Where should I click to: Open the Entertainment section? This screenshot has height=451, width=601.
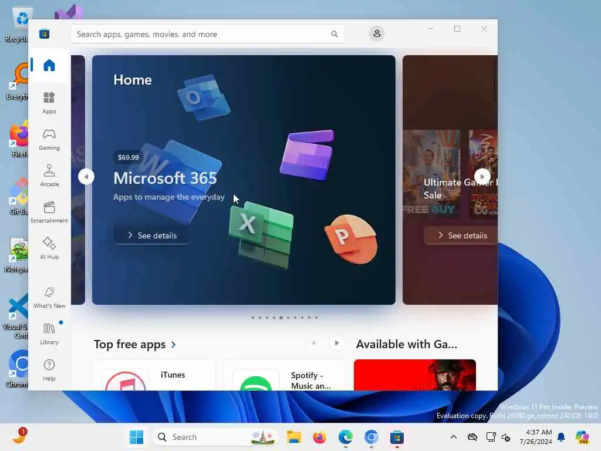[49, 212]
